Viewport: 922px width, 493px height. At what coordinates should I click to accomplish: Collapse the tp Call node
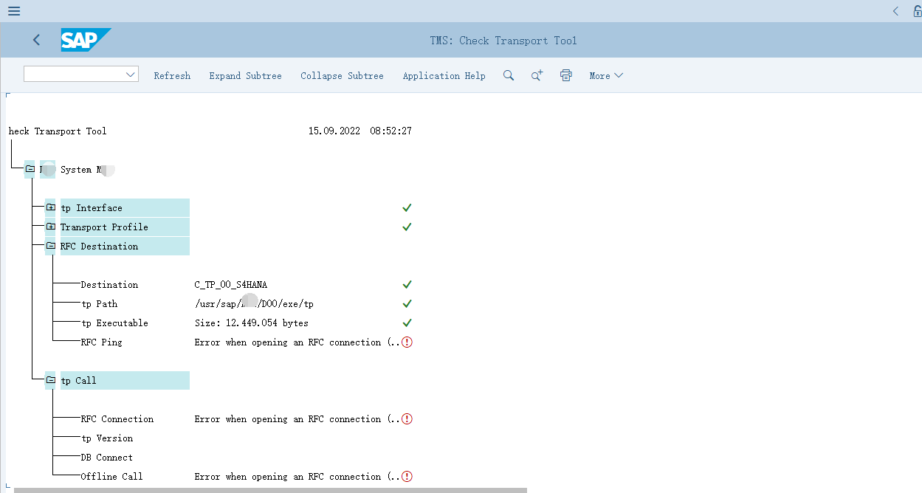click(x=50, y=381)
